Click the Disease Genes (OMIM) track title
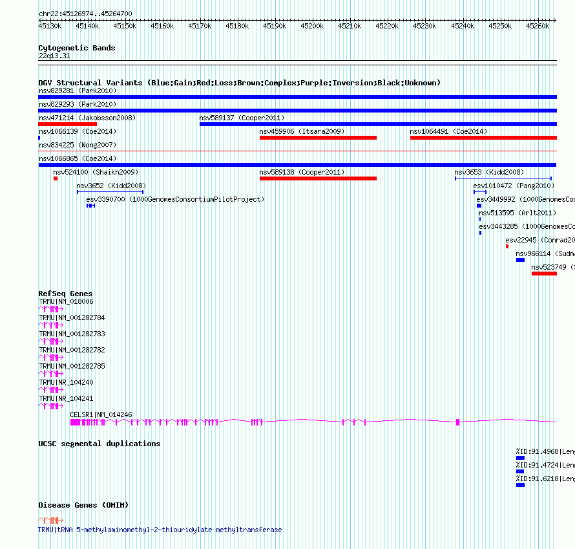Viewport: 575px width, 549px height. point(83,505)
